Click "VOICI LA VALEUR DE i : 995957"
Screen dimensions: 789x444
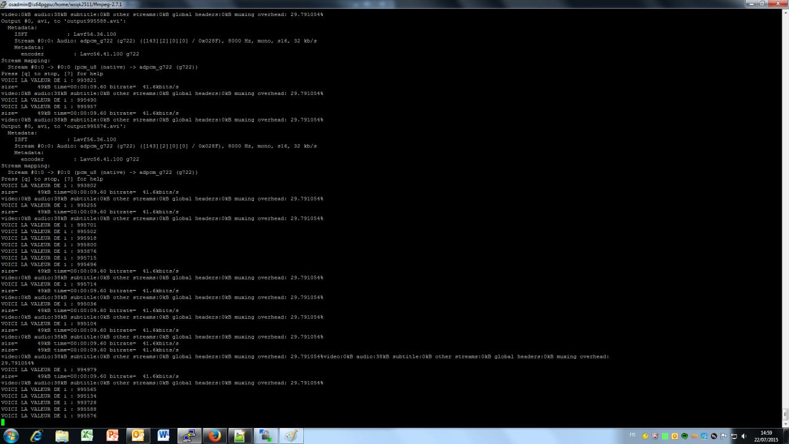tap(49, 107)
